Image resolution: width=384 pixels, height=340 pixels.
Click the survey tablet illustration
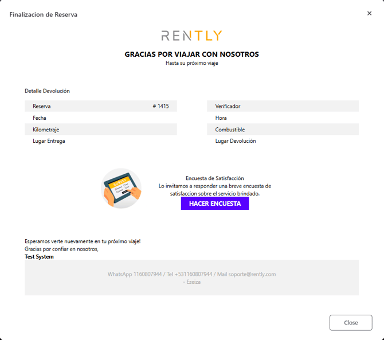(121, 188)
